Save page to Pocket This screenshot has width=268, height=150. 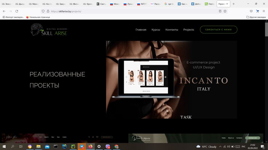(x=251, y=11)
